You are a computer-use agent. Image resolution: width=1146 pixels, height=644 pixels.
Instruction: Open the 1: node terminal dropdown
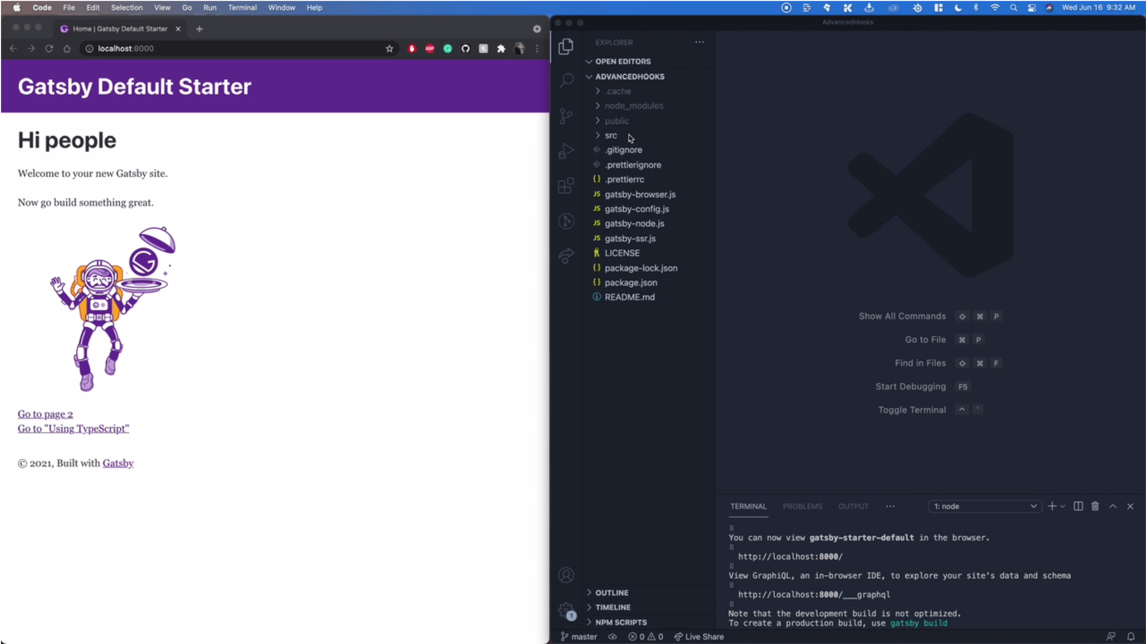985,506
